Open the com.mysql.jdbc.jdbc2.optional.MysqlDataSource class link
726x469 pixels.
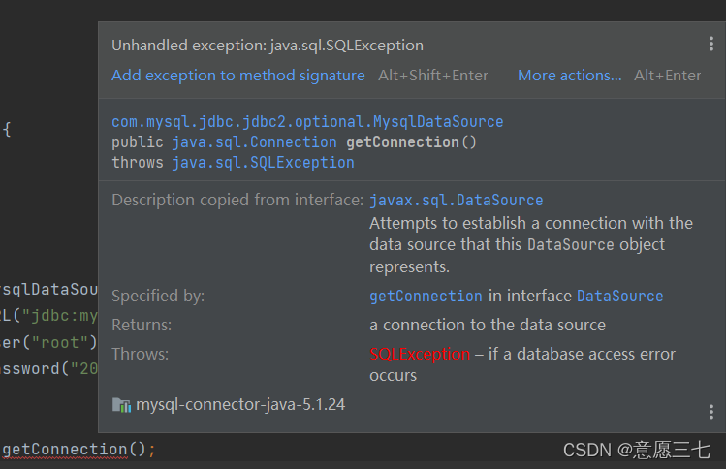(307, 122)
